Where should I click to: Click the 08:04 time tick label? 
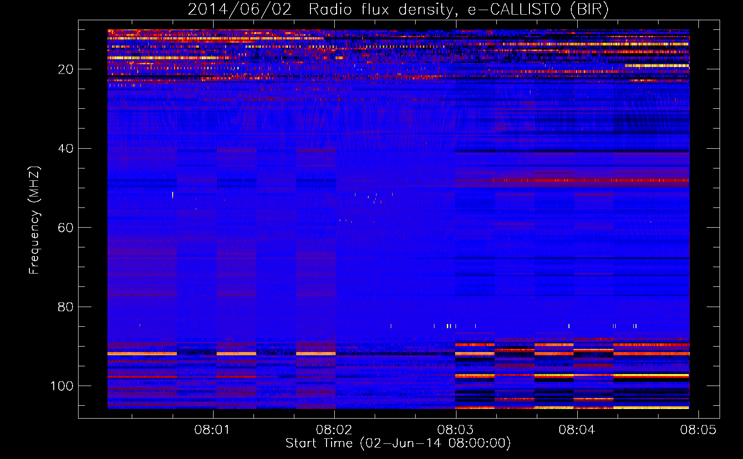[x=577, y=430]
